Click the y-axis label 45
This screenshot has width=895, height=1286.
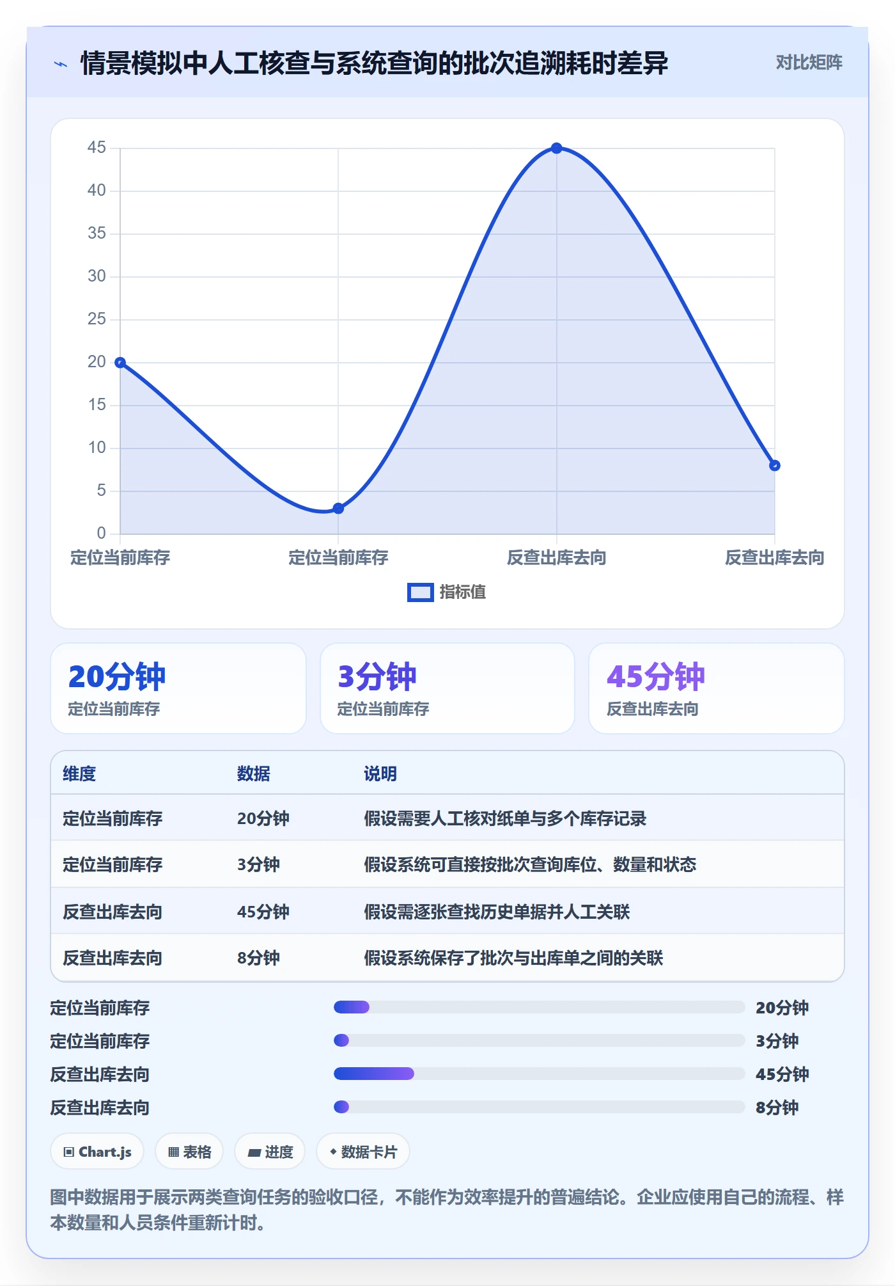(x=97, y=148)
